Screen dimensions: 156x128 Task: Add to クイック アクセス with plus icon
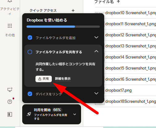[x=73, y=10]
